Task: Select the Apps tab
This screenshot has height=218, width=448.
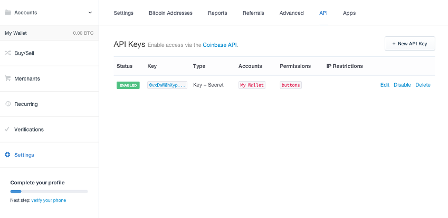Action: [x=349, y=13]
